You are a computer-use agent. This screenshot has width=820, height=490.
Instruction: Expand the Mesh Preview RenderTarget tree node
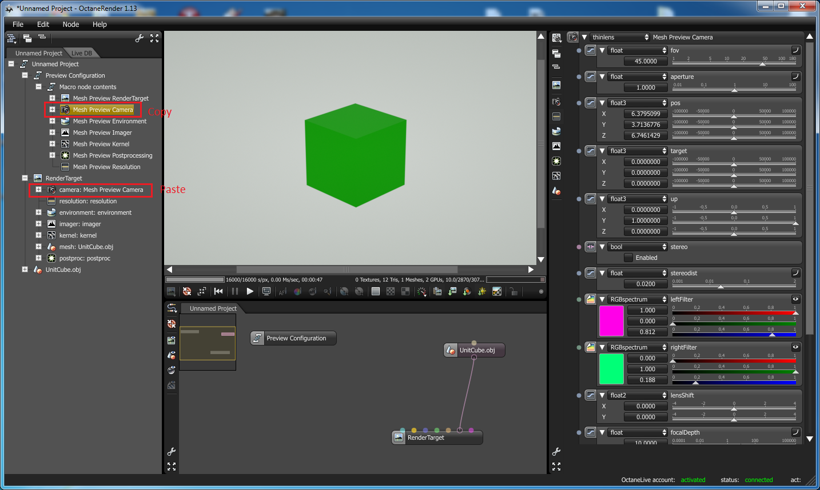click(x=52, y=98)
